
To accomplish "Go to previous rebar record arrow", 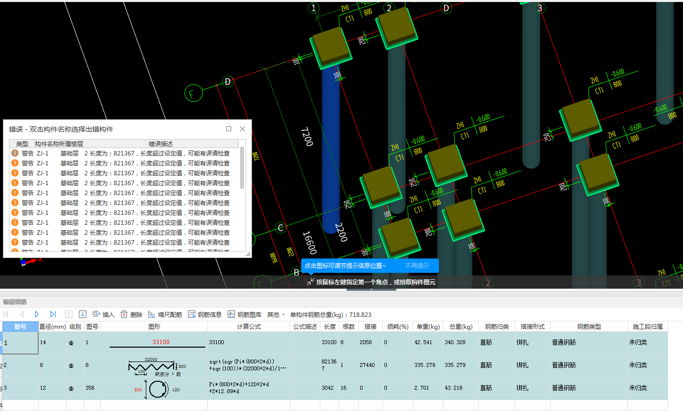I will [x=21, y=314].
